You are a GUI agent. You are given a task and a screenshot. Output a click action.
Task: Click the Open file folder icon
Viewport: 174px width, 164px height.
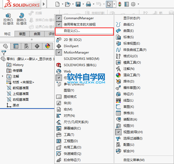point(68,4)
